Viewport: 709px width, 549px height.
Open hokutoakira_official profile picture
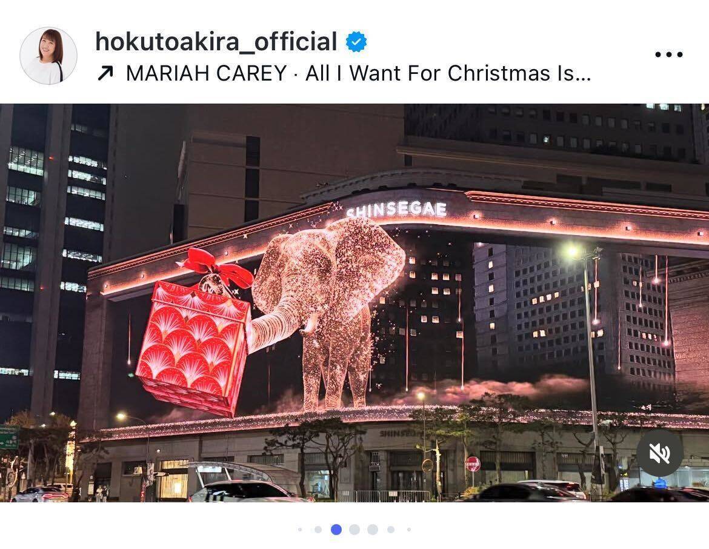48,56
